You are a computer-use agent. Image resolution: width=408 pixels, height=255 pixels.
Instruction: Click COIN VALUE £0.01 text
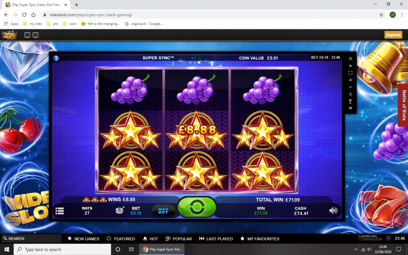(x=258, y=58)
